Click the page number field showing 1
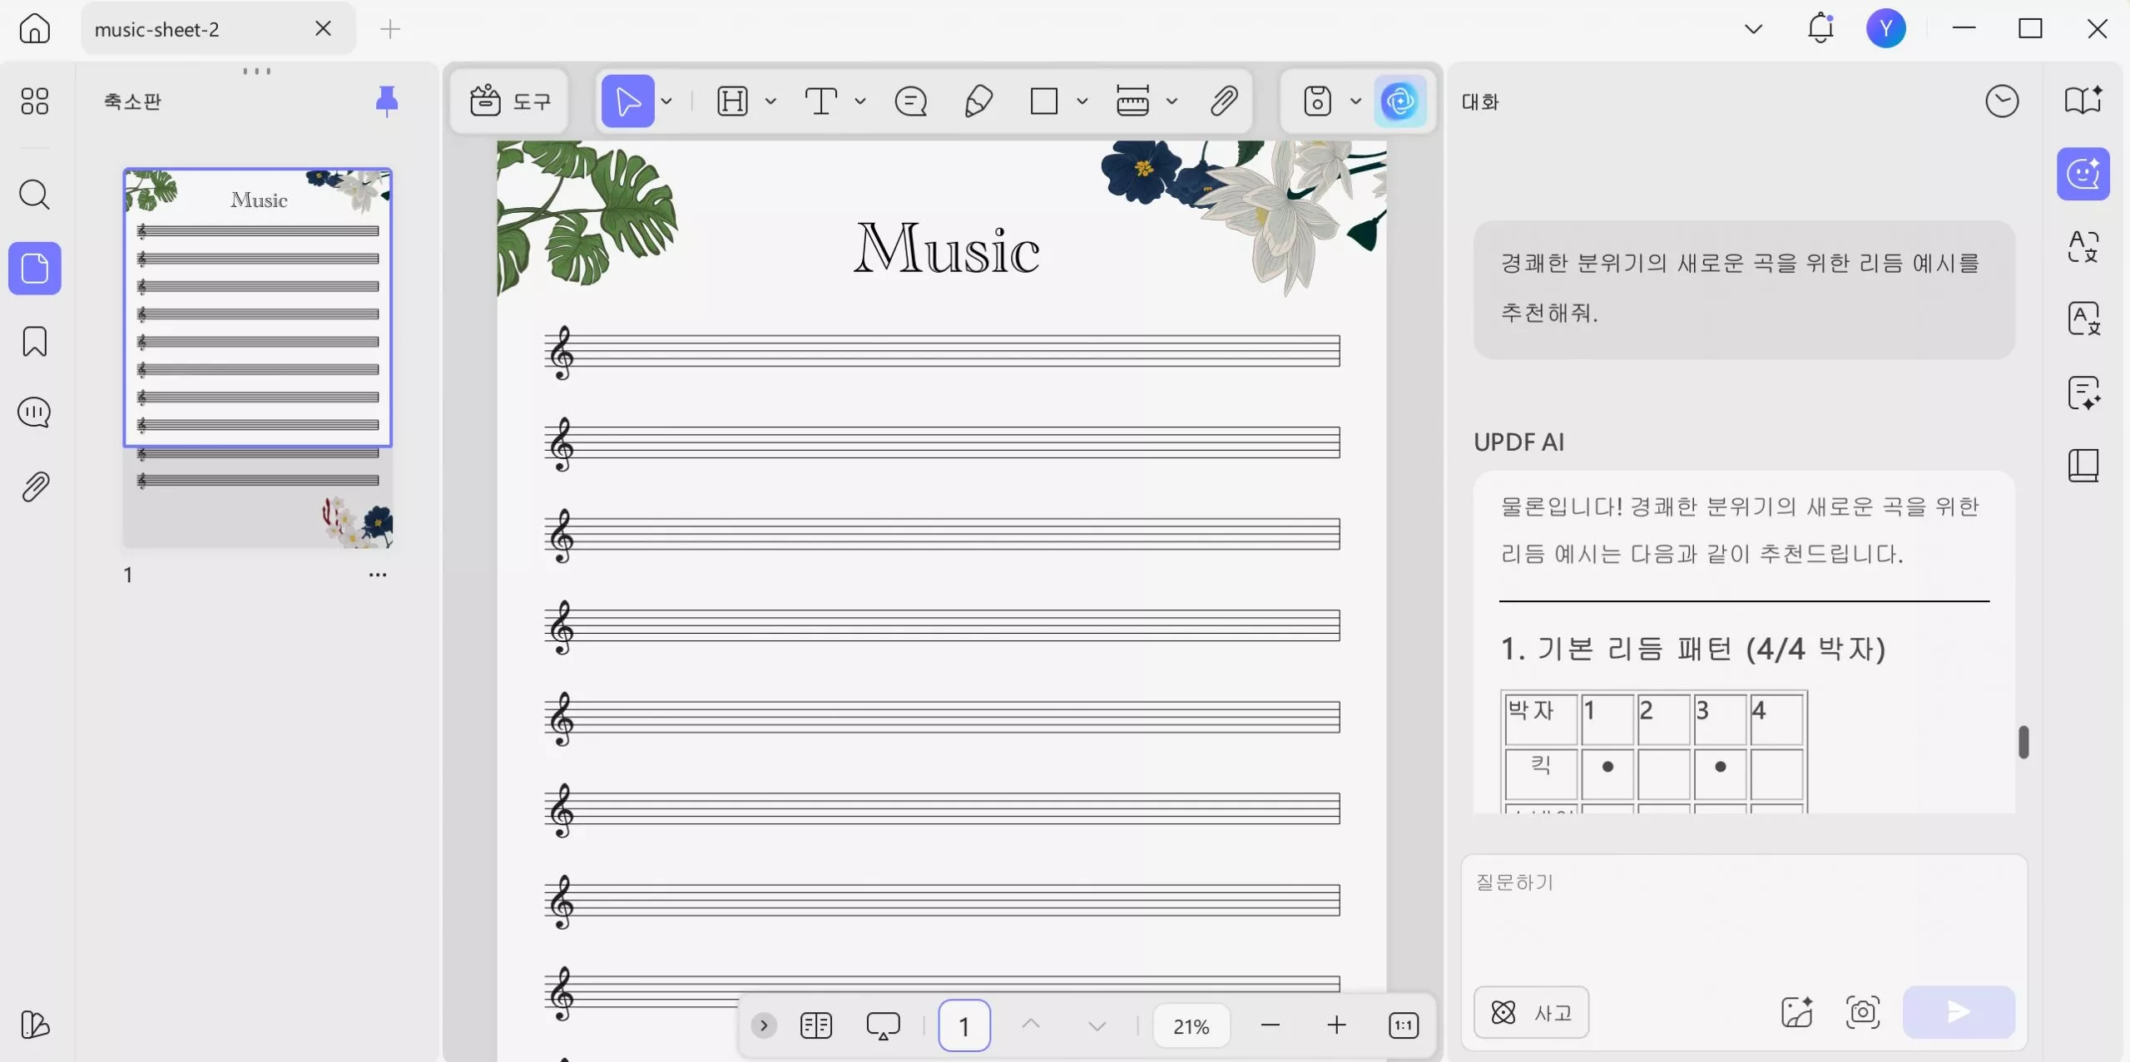This screenshot has width=2130, height=1062. click(964, 1025)
